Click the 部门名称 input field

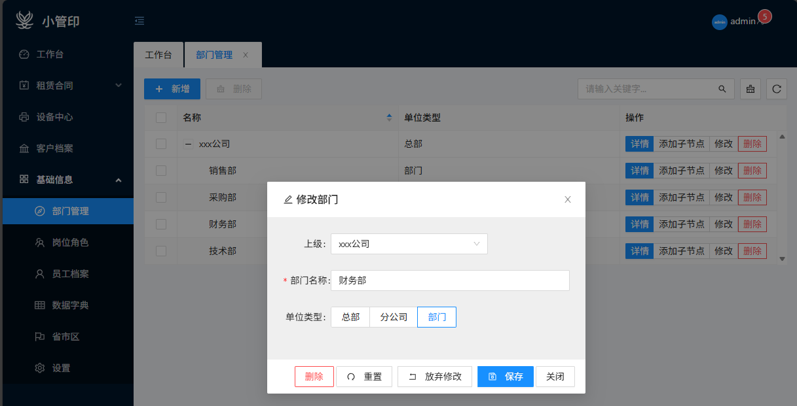pos(450,280)
